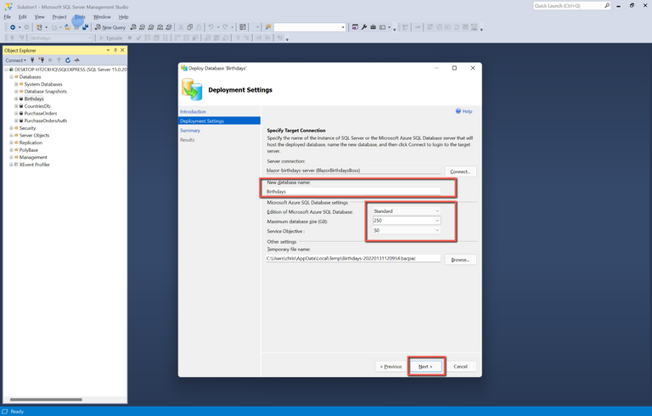Click the Connect... button
652x416 pixels.
460,171
